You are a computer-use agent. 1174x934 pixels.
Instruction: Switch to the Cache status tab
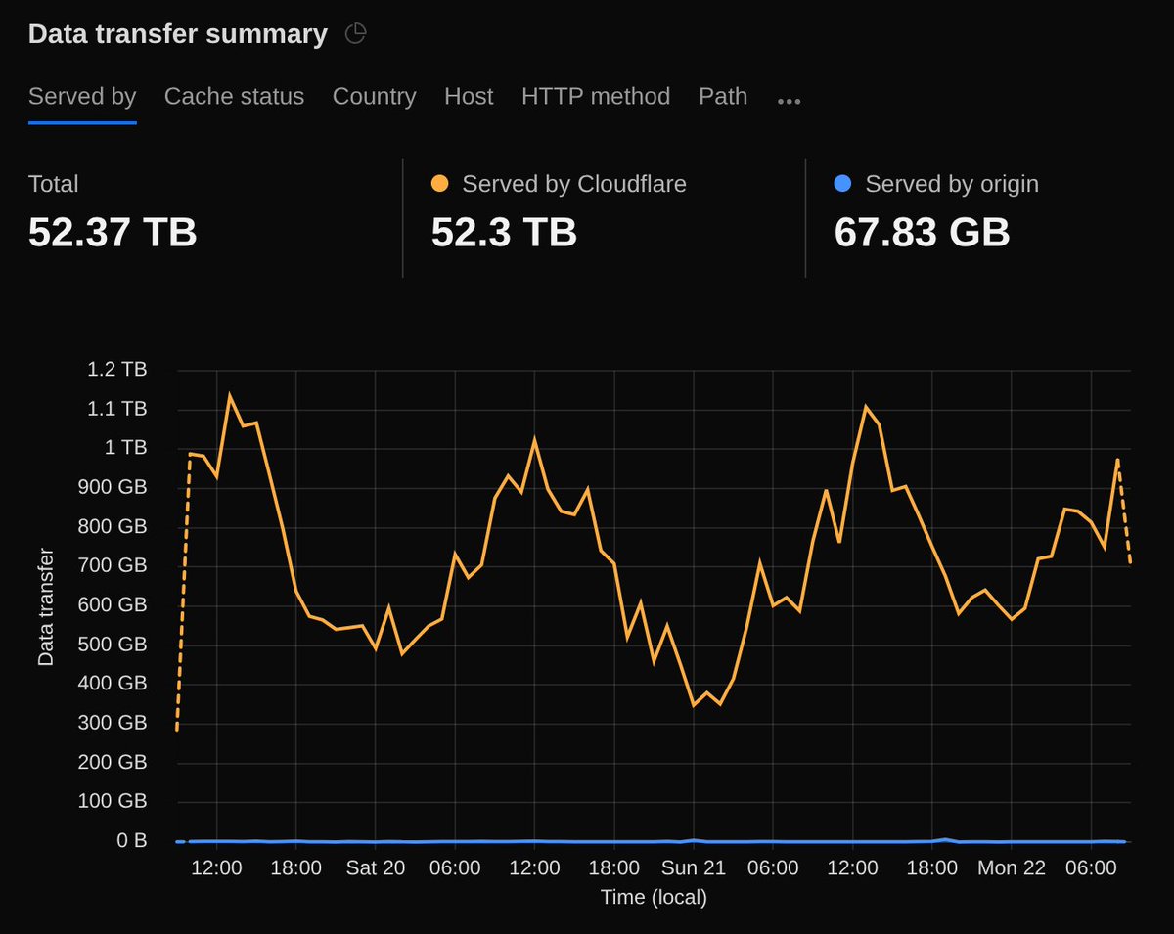(234, 96)
